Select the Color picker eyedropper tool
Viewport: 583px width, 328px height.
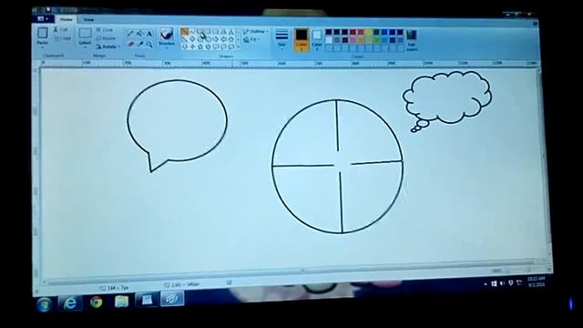tap(139, 45)
